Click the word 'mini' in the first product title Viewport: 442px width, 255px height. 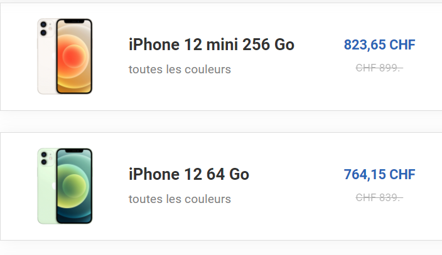pyautogui.click(x=222, y=44)
